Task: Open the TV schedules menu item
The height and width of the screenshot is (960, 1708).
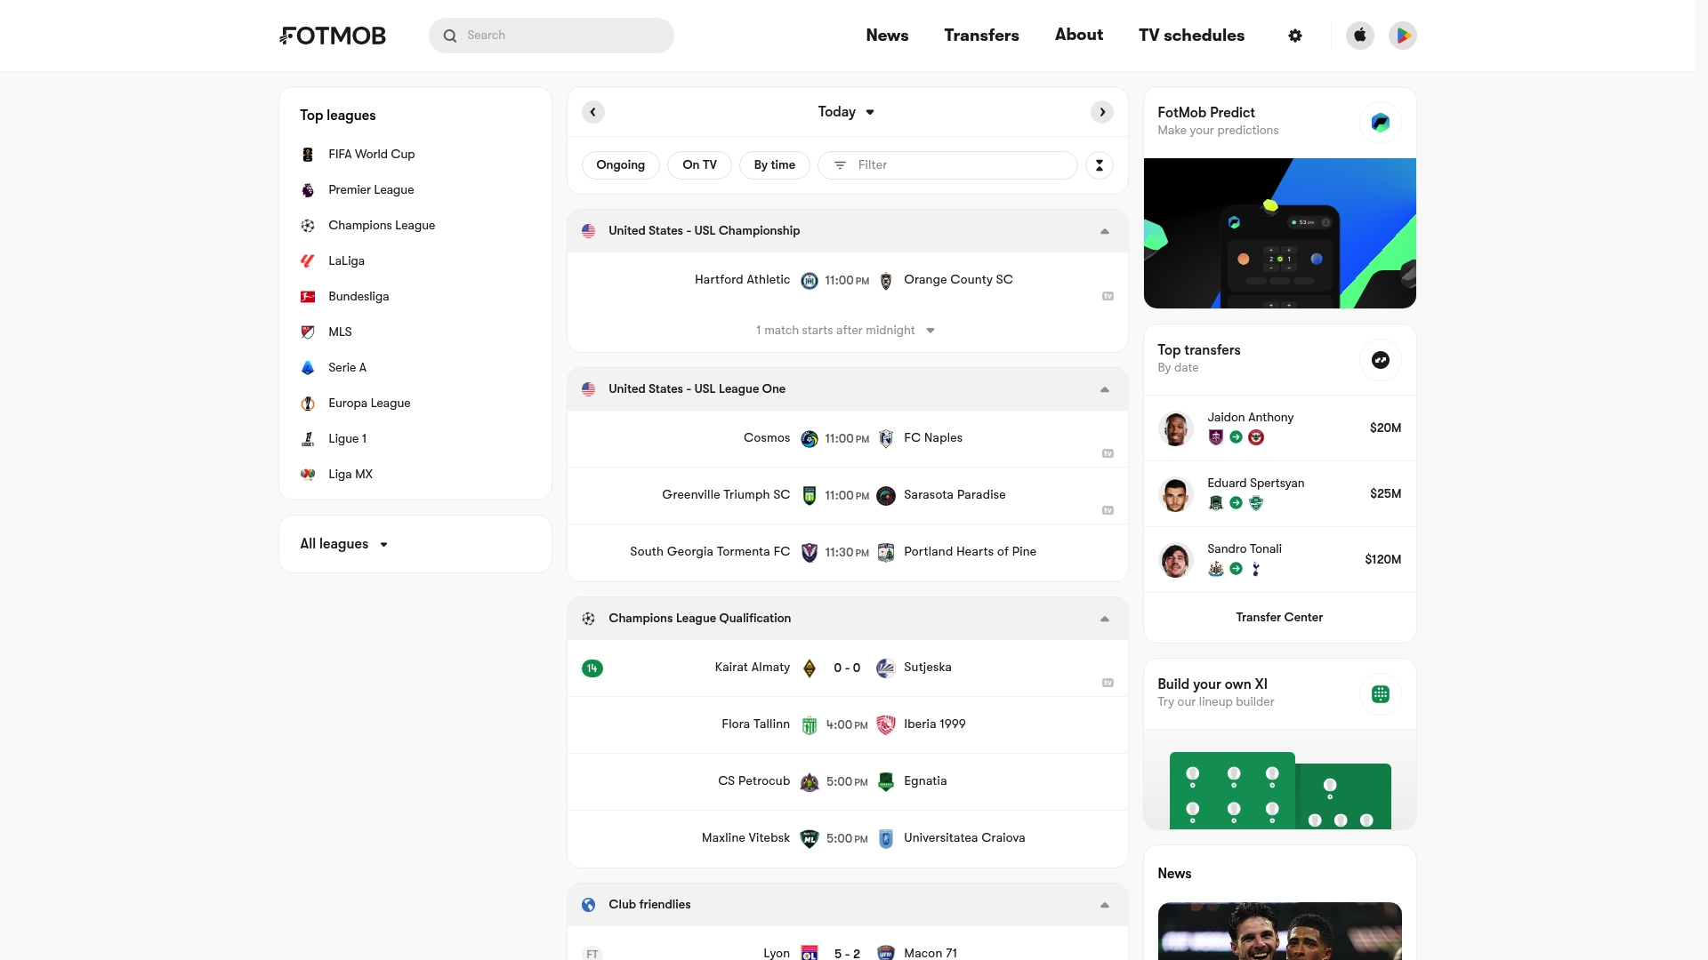Action: tap(1191, 36)
